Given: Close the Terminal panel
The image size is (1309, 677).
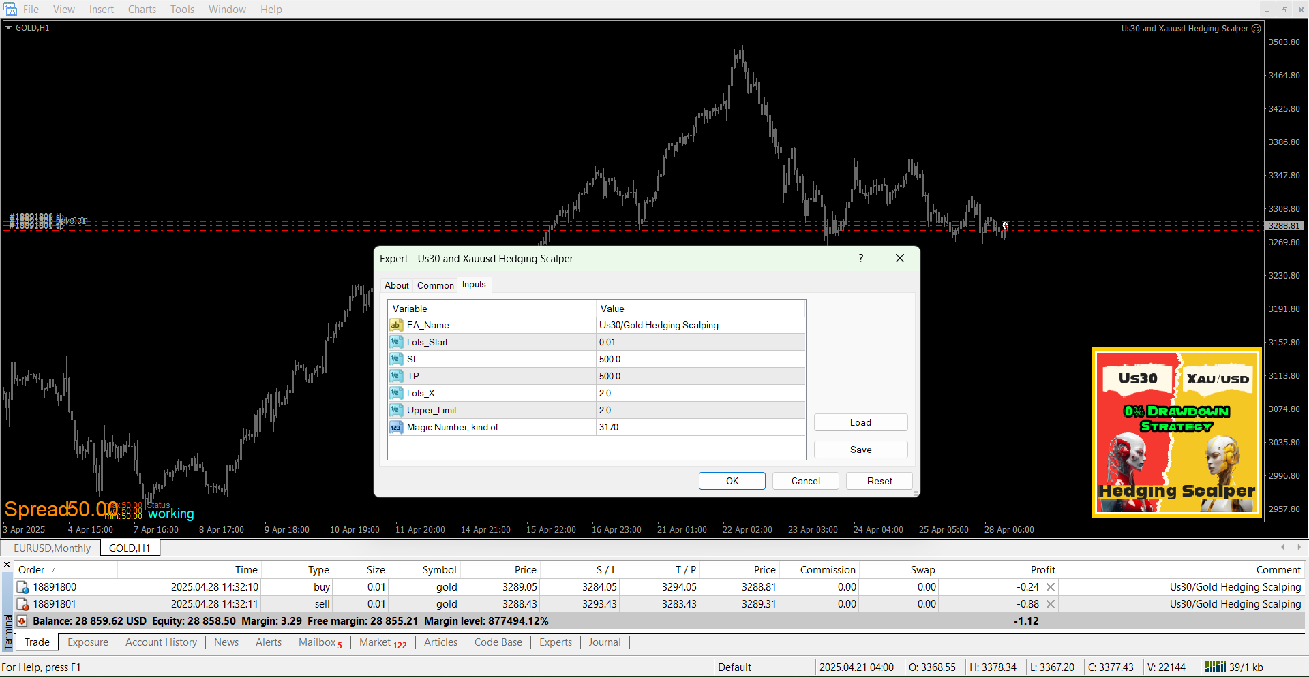Looking at the screenshot, I should (7, 565).
